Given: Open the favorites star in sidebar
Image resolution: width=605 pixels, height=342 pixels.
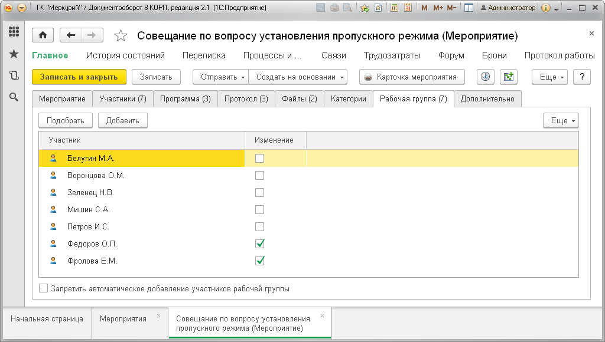Looking at the screenshot, I should point(14,54).
